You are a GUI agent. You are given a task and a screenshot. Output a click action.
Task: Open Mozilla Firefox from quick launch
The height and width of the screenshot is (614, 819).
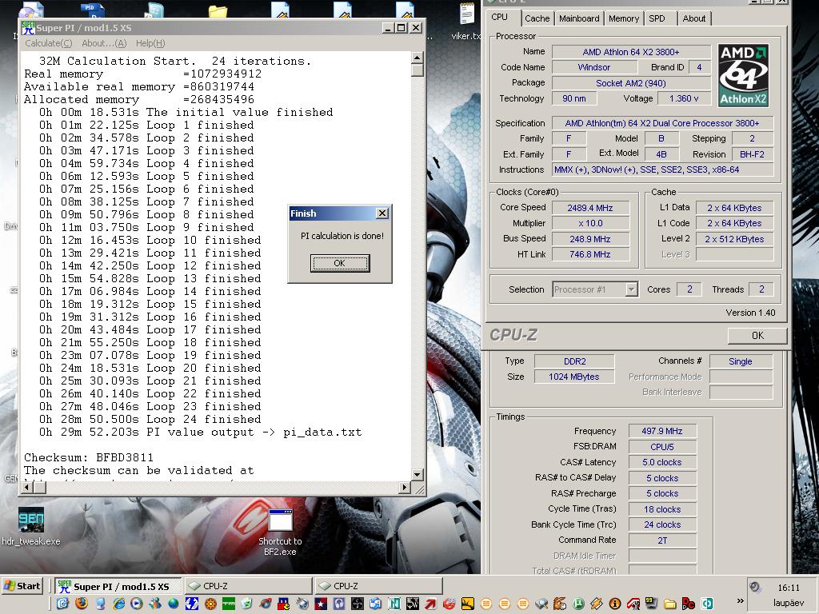[82, 604]
